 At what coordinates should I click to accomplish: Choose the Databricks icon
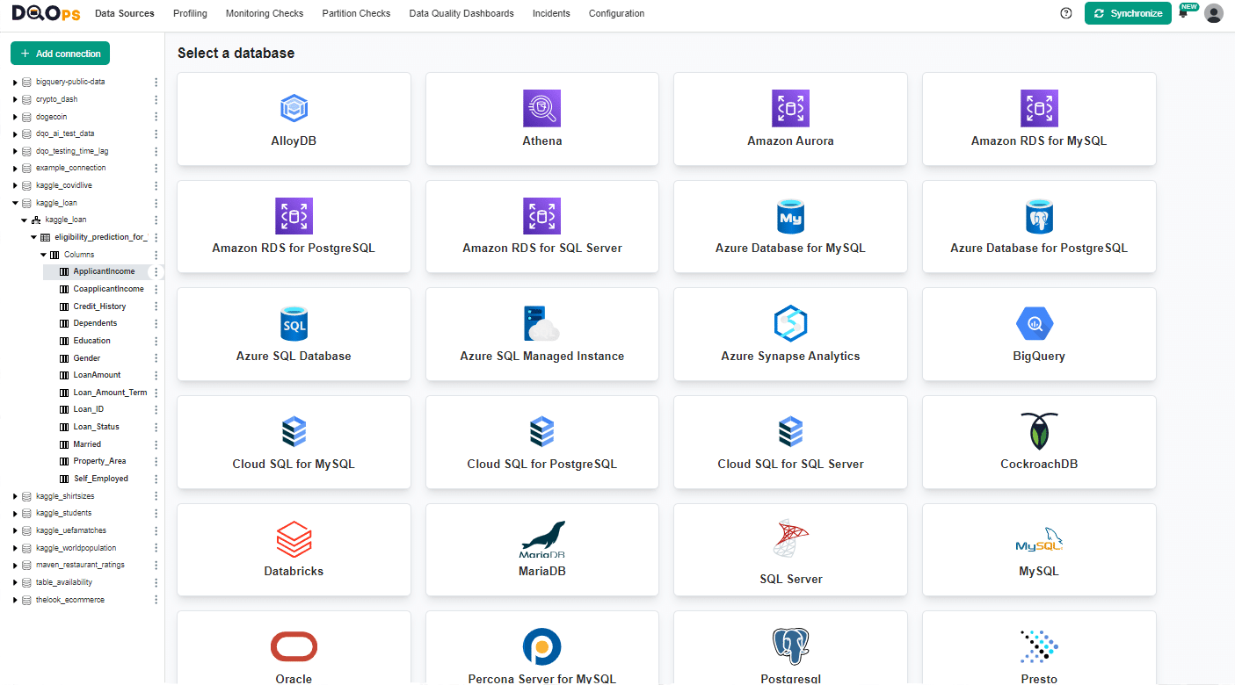294,539
